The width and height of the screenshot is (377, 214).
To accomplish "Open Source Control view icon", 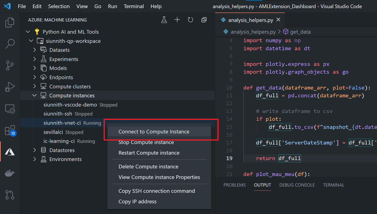I will coord(9,65).
